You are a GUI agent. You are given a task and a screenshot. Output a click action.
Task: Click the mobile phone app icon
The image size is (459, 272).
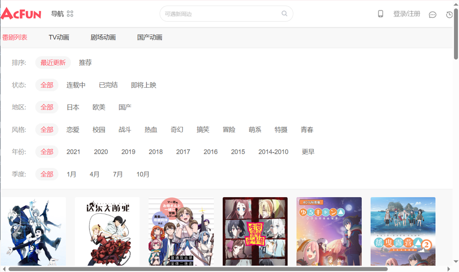(x=381, y=14)
